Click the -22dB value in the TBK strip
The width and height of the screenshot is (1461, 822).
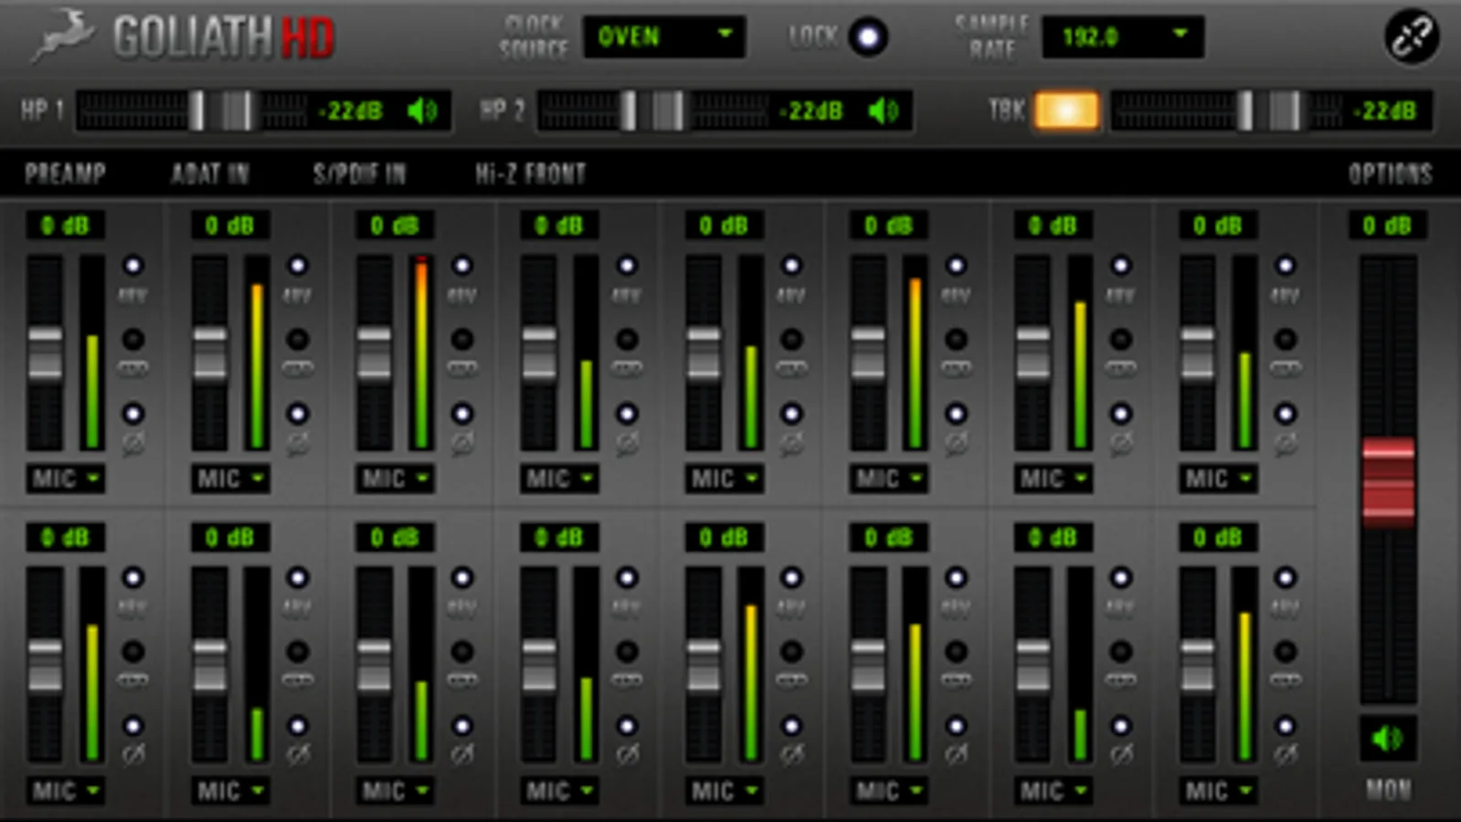[1386, 111]
